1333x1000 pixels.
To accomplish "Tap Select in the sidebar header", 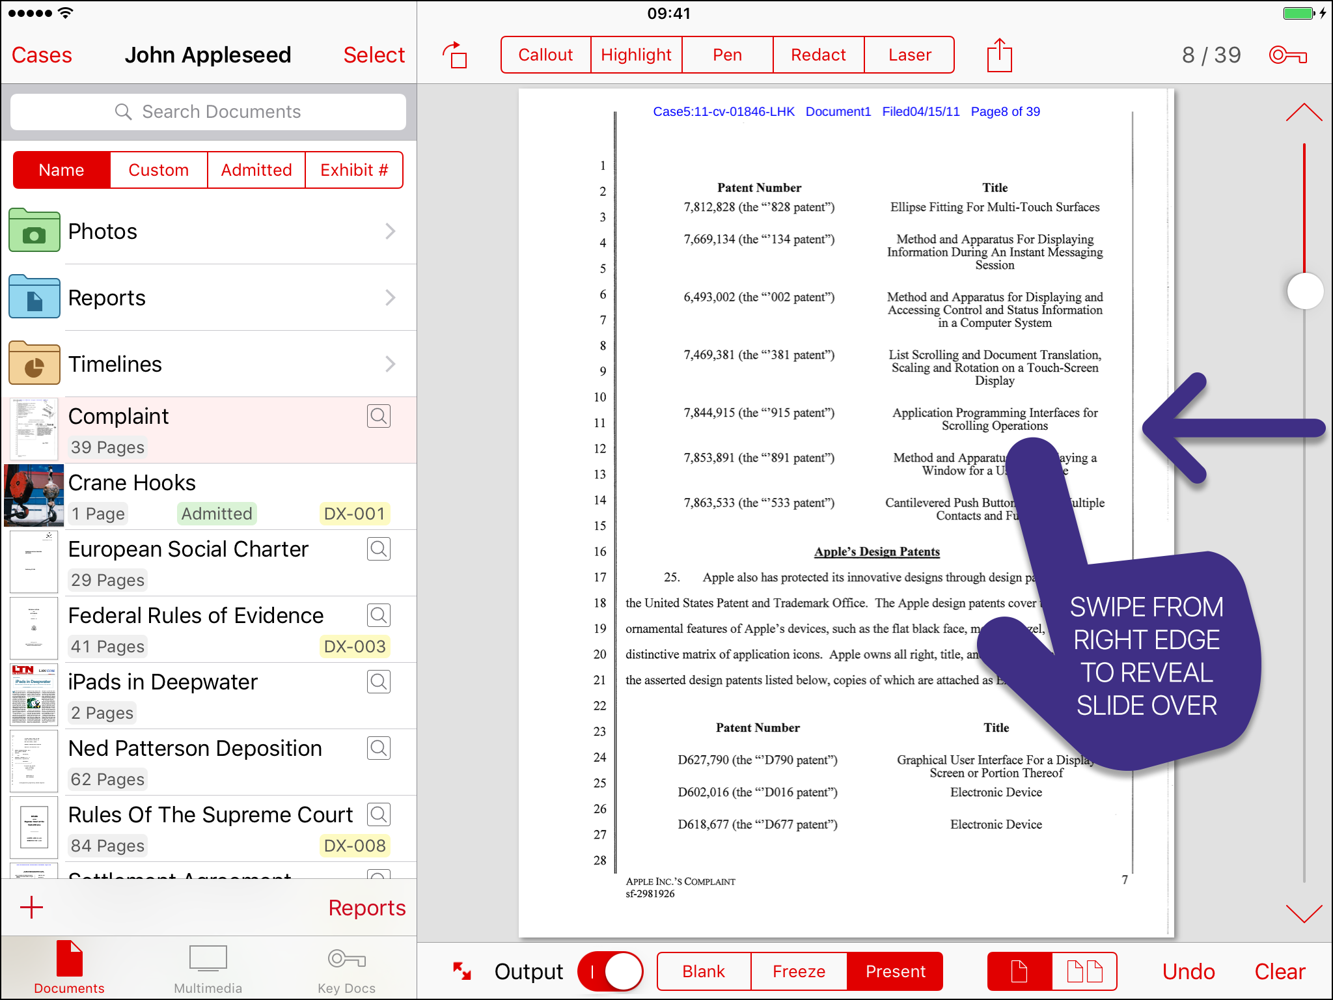I will [374, 55].
